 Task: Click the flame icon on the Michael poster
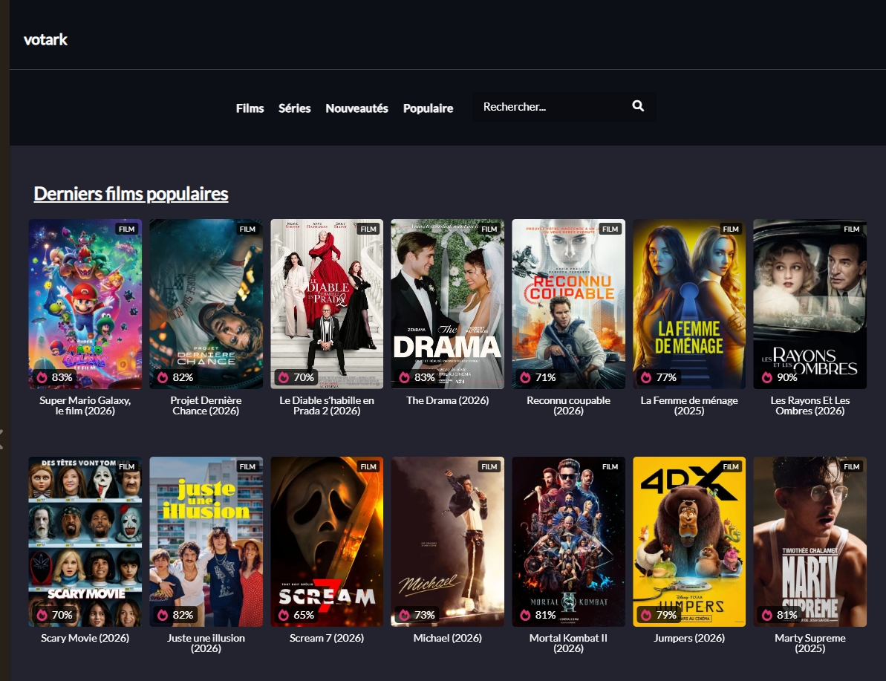[x=405, y=614]
